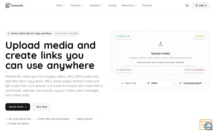The width and height of the screenshot is (215, 134).
Task: Click the 'Upload media' dropzone heading
Action: point(160,53)
